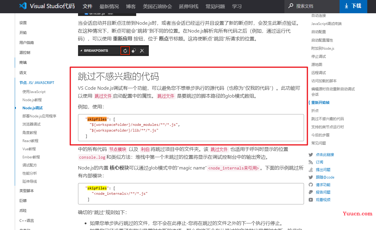
Task: Jump to 停止调试 section
Action: pyautogui.click(x=318, y=56)
